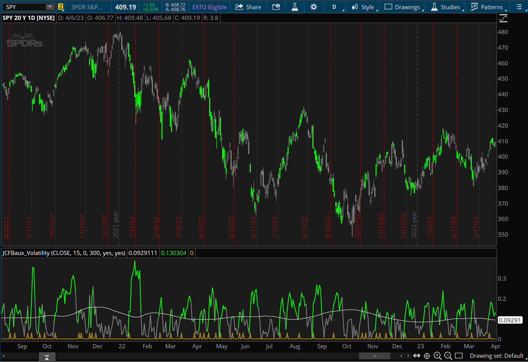Toggle the rectangle zoom window icon
Image resolution: width=528 pixels, height=362 pixels.
tap(459, 356)
